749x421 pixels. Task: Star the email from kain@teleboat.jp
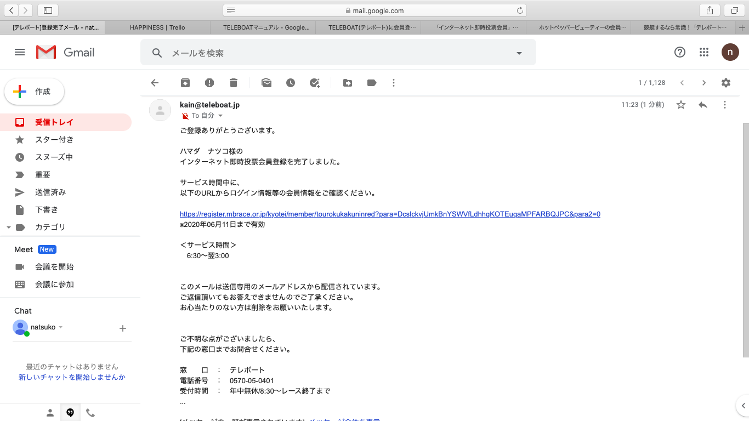pyautogui.click(x=681, y=105)
